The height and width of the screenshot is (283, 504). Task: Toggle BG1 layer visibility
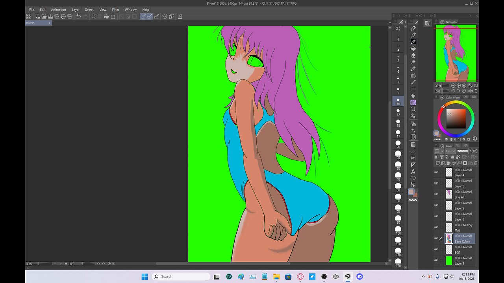[x=436, y=249]
